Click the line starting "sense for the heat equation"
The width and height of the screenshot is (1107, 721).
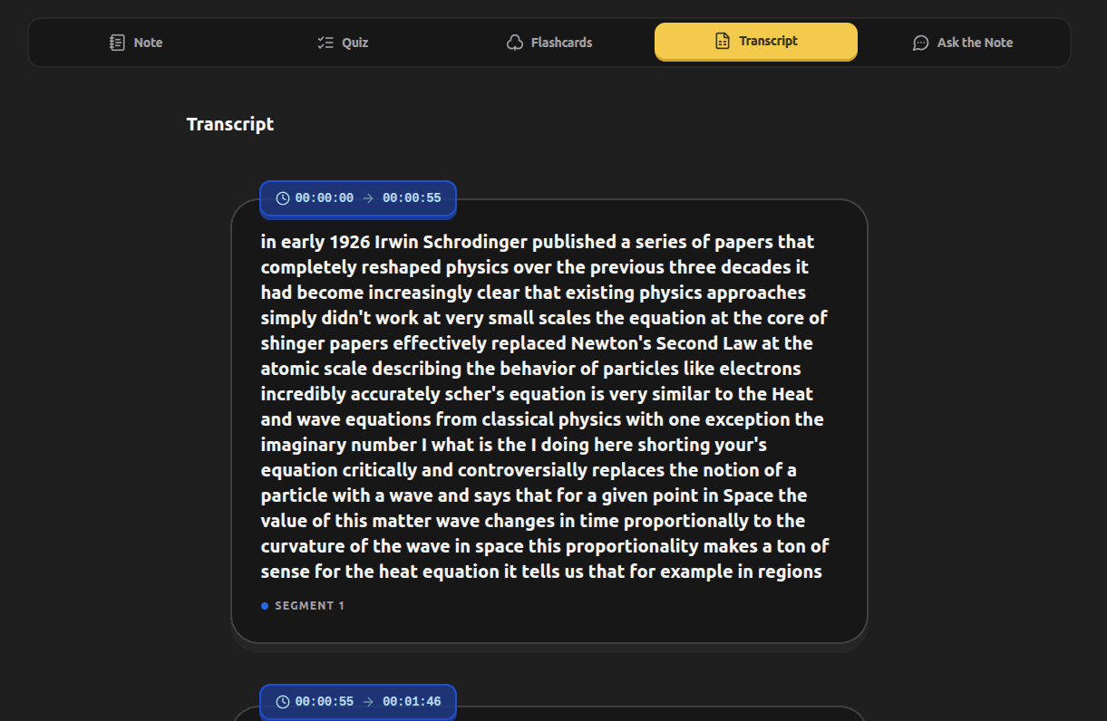(541, 572)
